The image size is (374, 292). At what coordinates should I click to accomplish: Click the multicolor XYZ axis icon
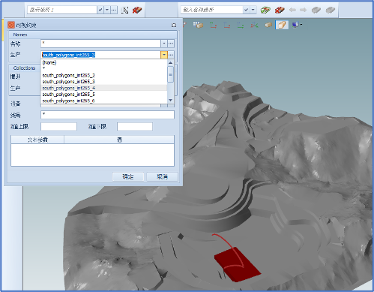pos(254,25)
